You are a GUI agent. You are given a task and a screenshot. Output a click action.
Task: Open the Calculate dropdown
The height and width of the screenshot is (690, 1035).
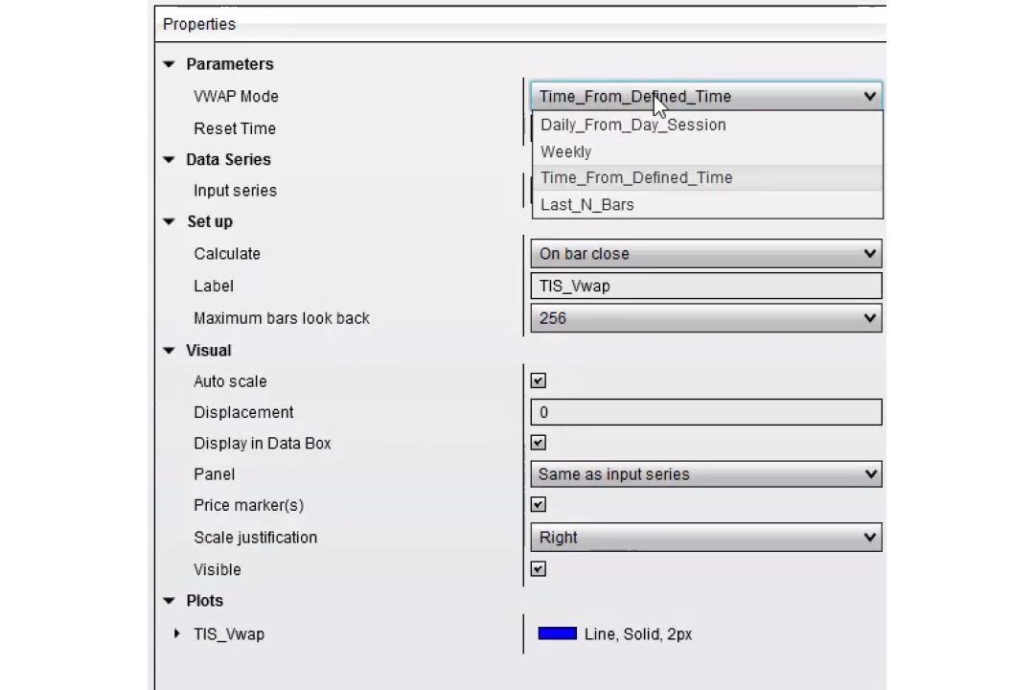click(706, 254)
